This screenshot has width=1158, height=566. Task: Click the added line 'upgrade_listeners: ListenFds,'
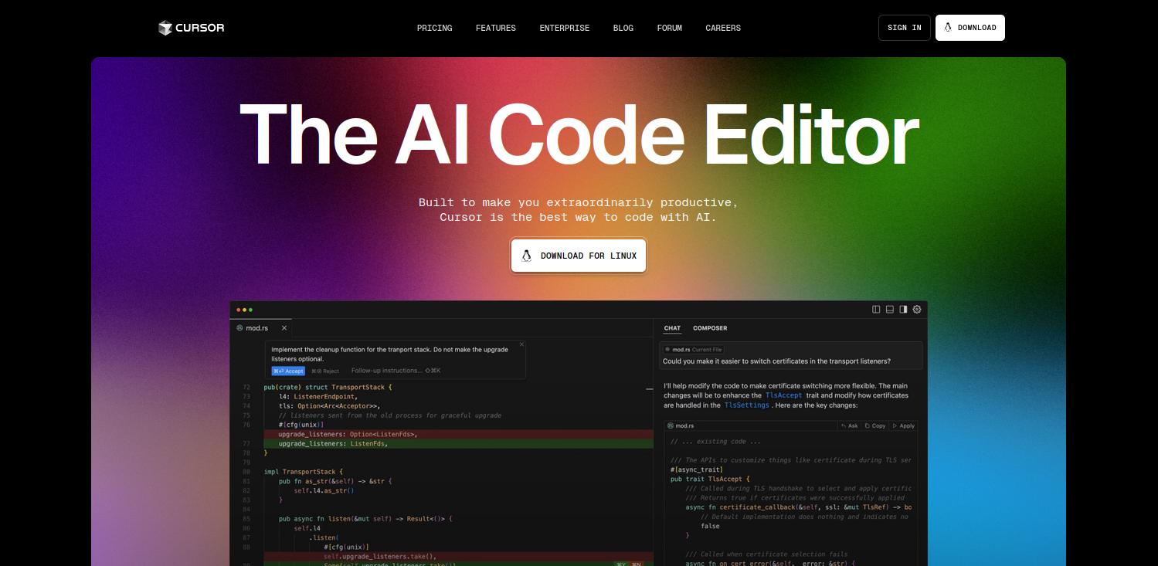333,443
